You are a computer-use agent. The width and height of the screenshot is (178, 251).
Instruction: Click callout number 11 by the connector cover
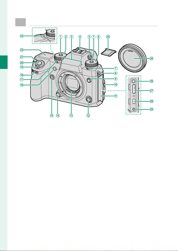click(116, 96)
